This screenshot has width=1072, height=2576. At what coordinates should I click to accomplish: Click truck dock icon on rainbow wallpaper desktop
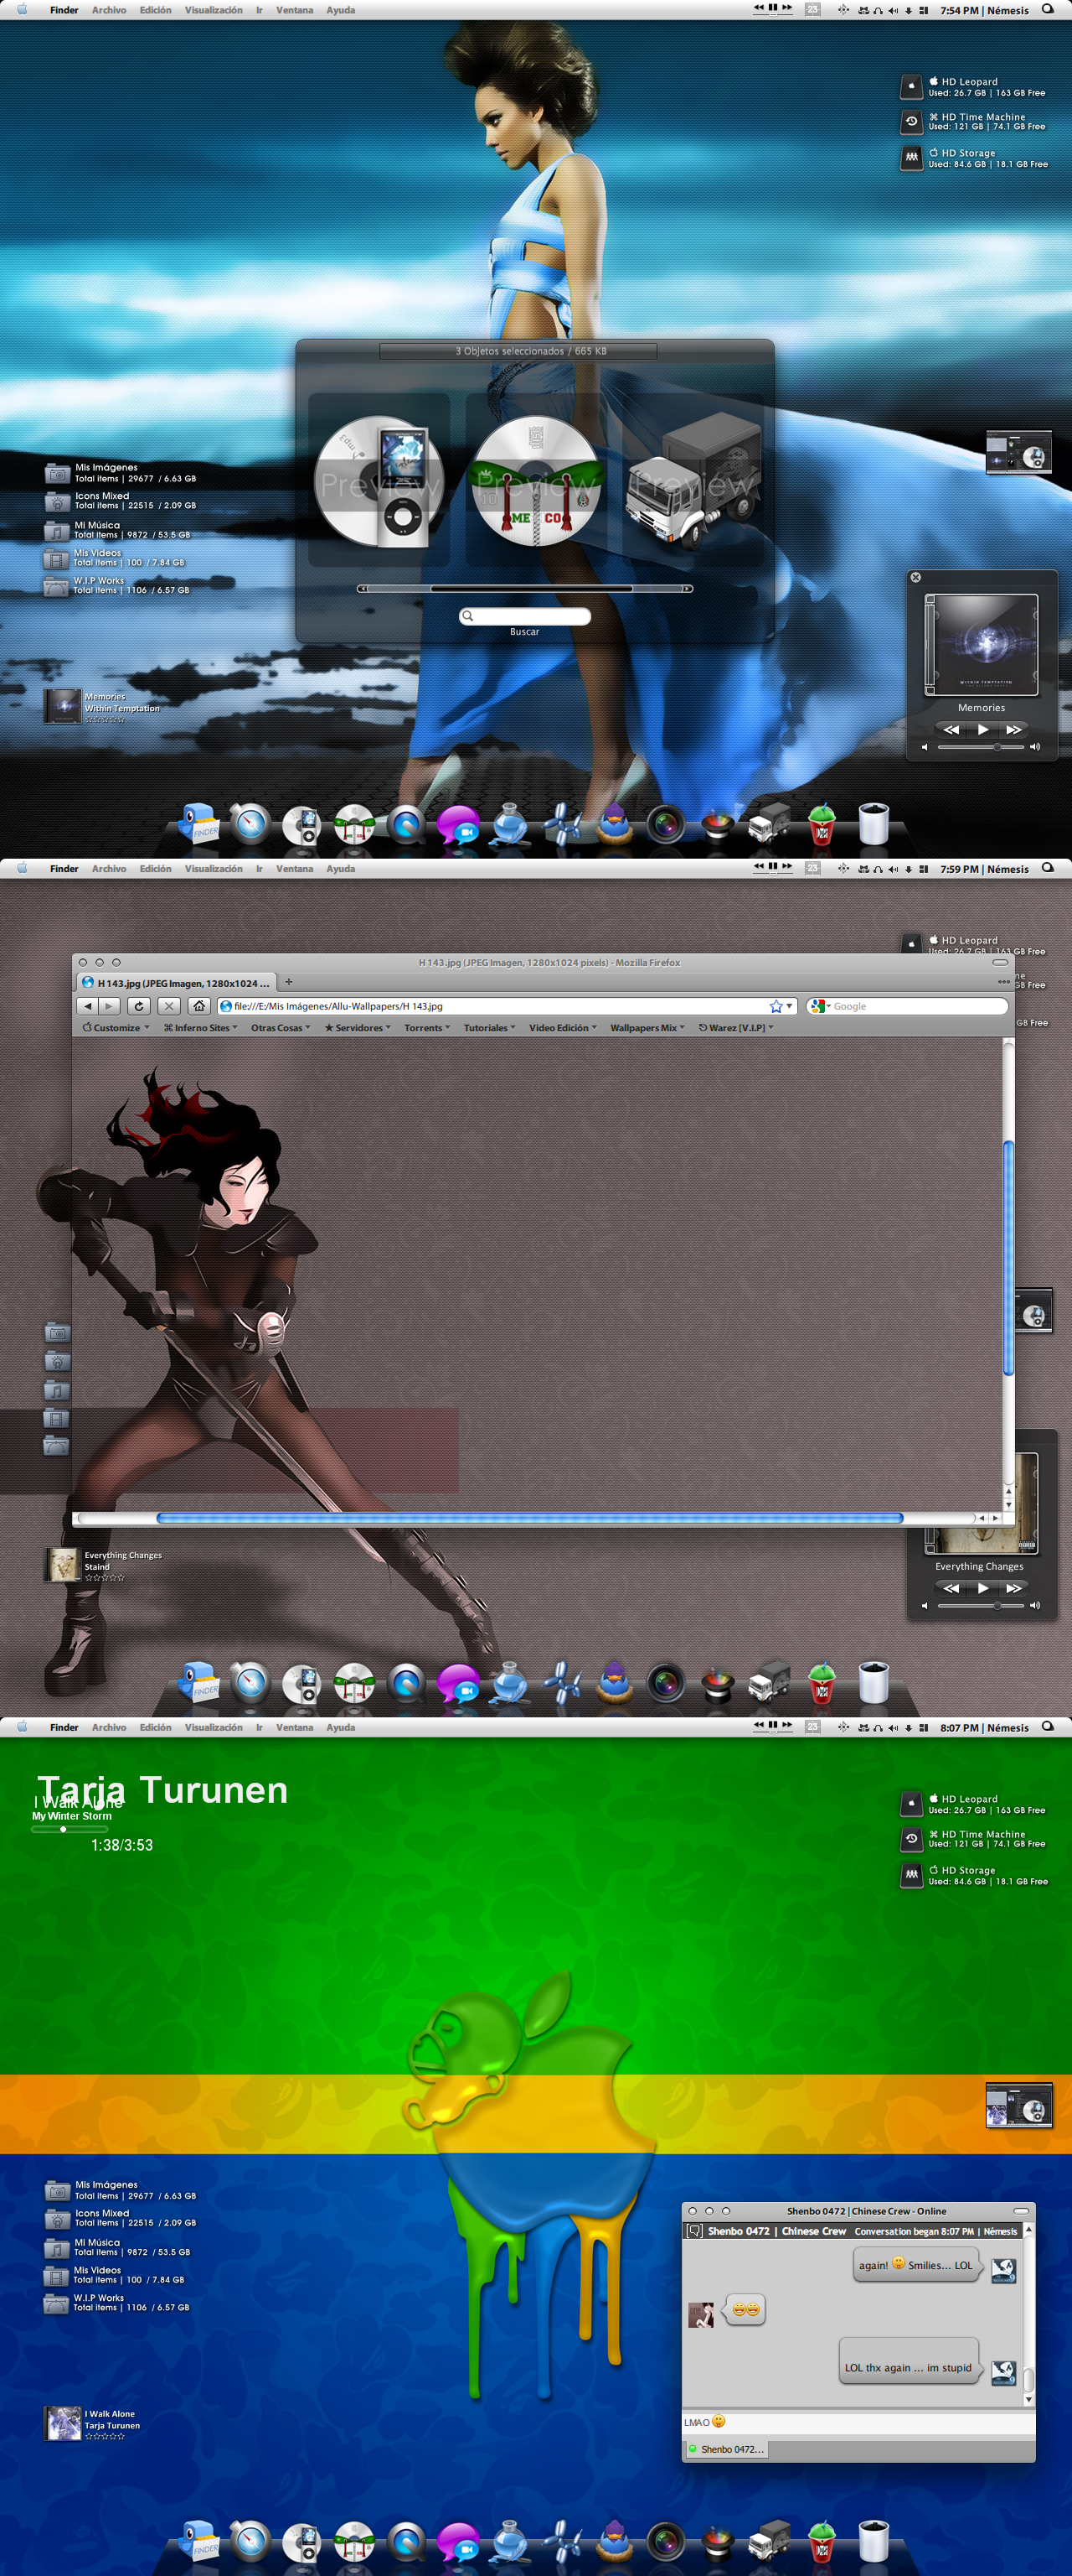point(770,2541)
